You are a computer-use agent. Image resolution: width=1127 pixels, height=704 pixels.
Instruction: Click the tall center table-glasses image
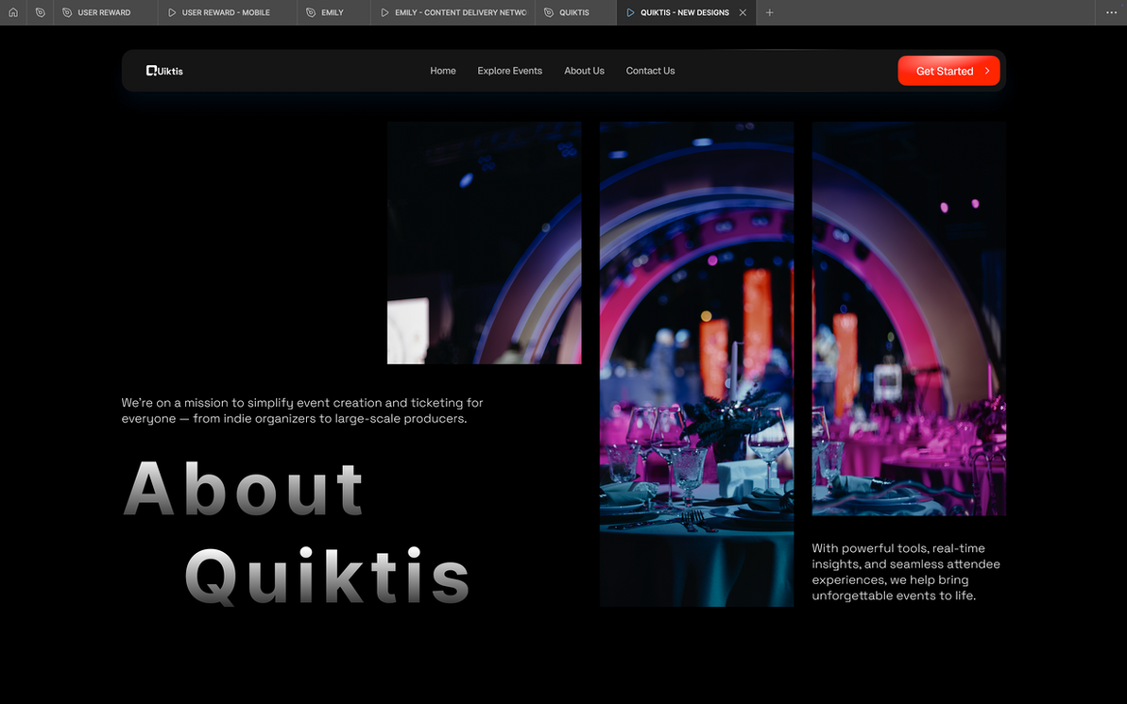point(696,364)
